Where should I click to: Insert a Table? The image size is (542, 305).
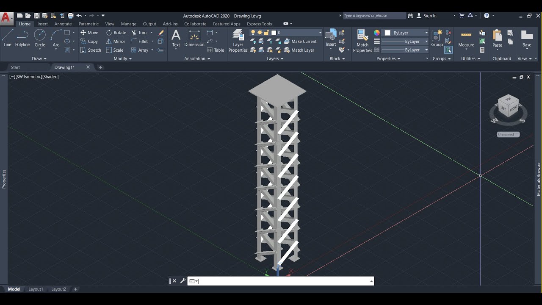[216, 50]
